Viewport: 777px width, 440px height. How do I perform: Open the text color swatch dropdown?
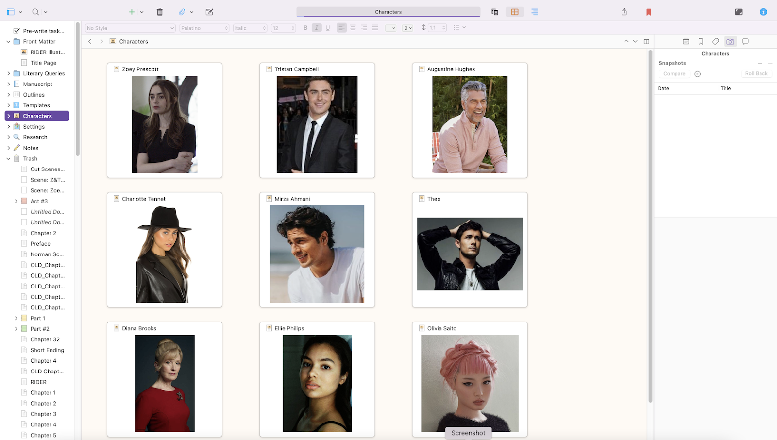click(x=390, y=28)
